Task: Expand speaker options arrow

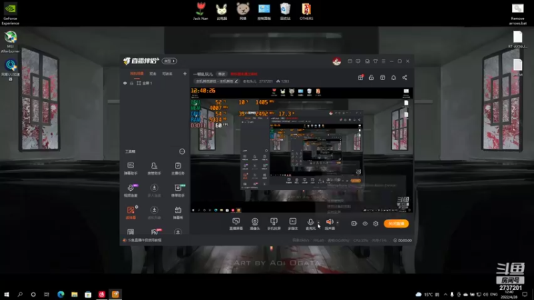Action: [338, 223]
